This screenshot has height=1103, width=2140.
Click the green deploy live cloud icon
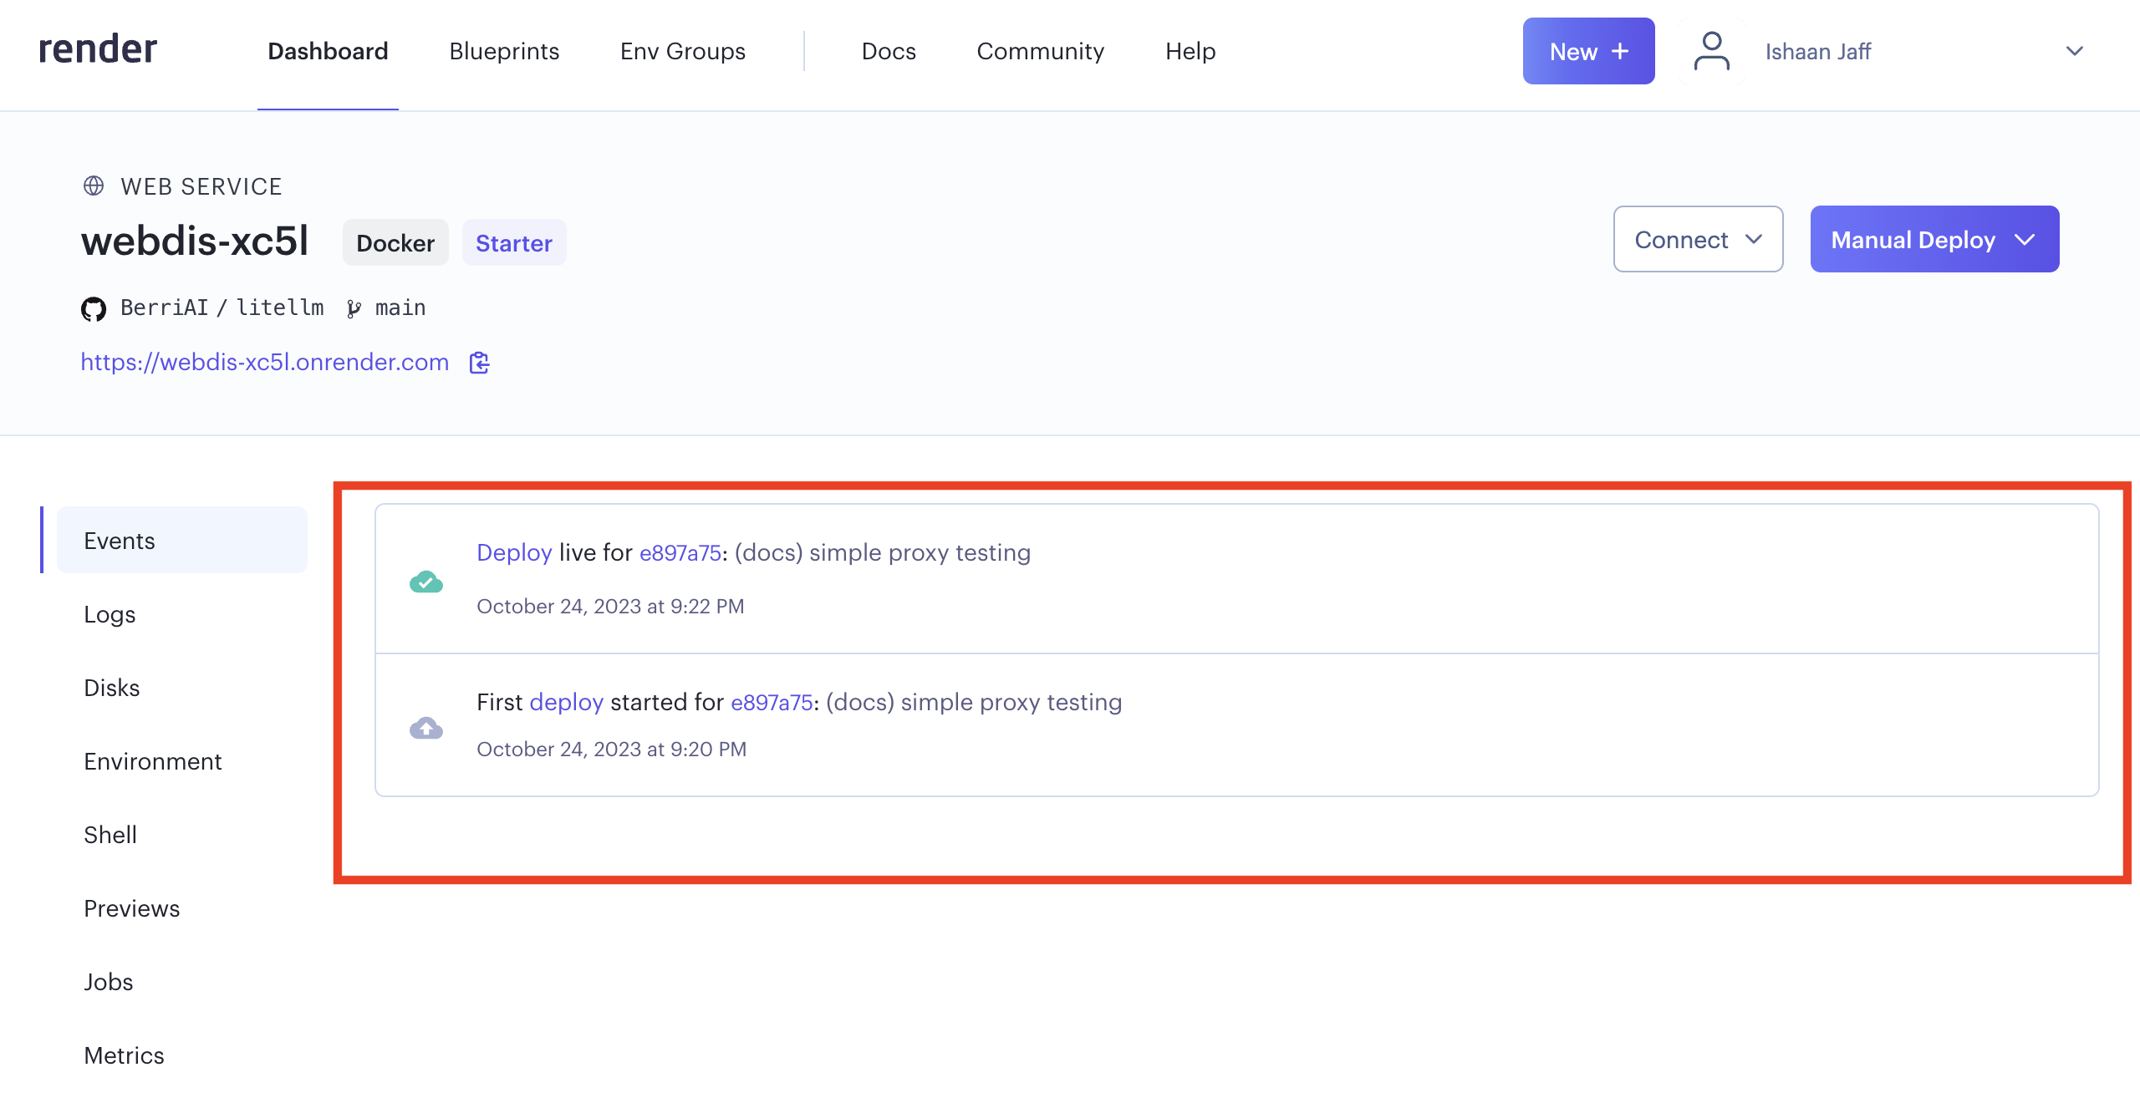426,582
